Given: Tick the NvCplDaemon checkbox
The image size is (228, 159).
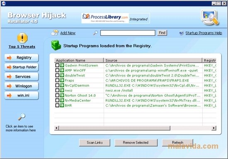Looking at the screenshot, I should [57, 85].
